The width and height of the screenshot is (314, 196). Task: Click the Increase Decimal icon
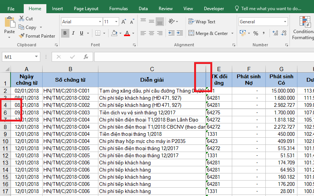(274, 33)
